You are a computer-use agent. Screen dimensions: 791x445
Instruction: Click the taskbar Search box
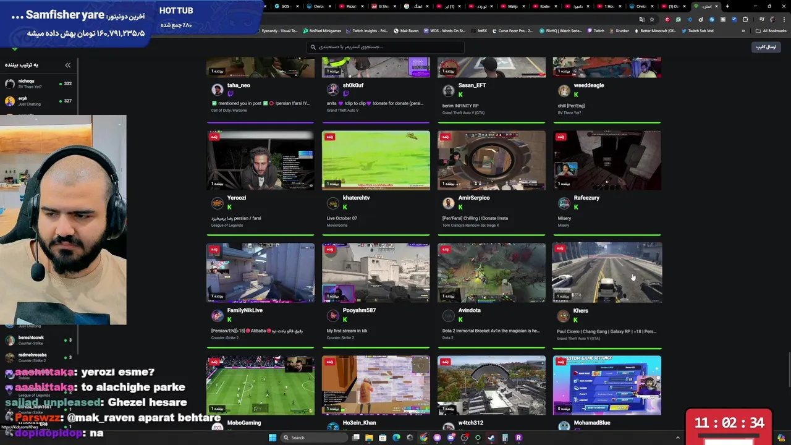pyautogui.click(x=313, y=438)
